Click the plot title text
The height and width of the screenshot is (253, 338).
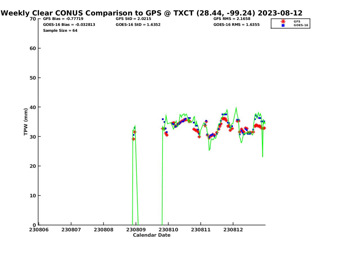coord(152,13)
